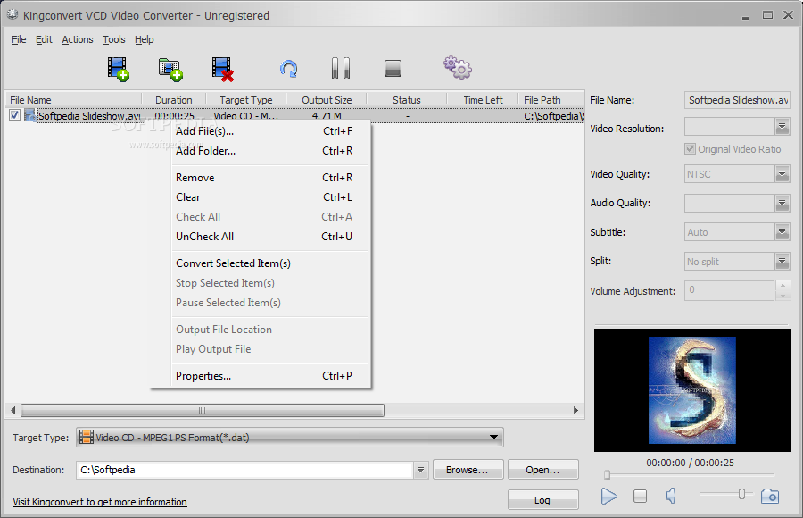Screen dimensions: 803x518
Task: Mute the preview with speaker icon
Action: [671, 496]
